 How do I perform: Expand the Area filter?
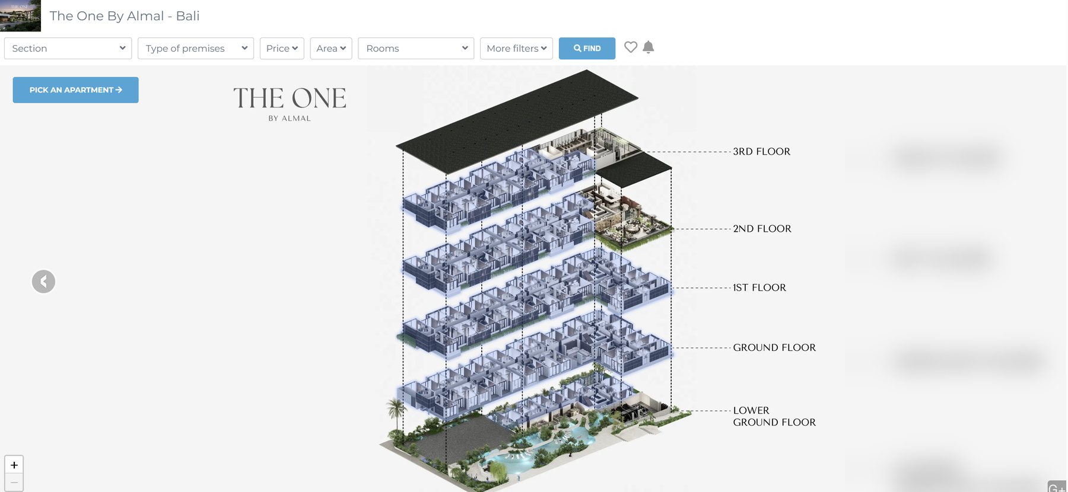tap(331, 49)
